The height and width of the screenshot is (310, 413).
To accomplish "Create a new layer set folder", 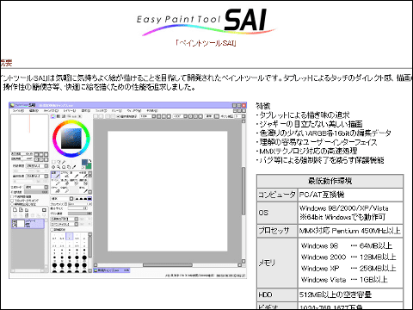I will point(27,210).
